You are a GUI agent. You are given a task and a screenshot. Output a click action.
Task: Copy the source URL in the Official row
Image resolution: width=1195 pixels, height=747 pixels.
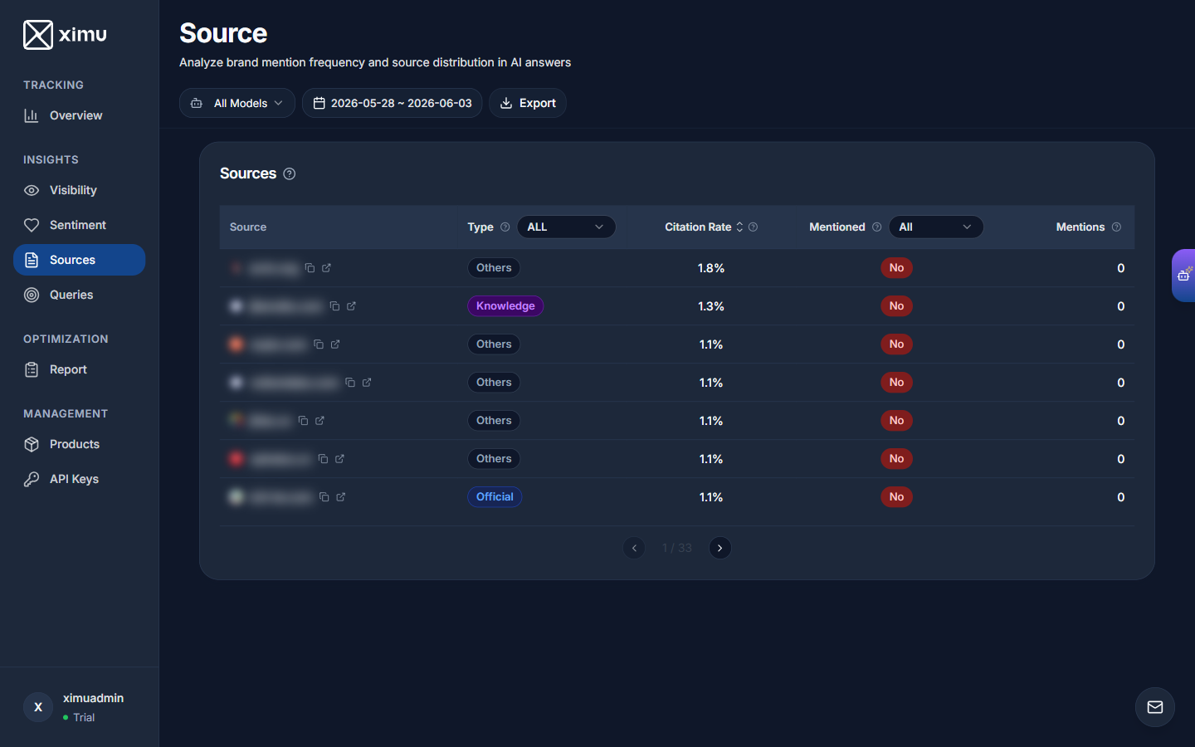tap(324, 497)
